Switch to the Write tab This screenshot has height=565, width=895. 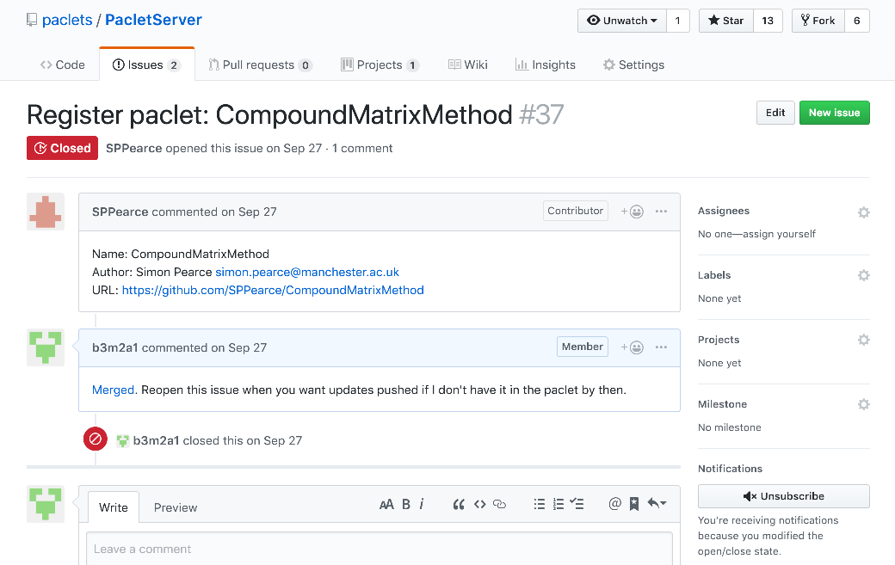click(114, 507)
